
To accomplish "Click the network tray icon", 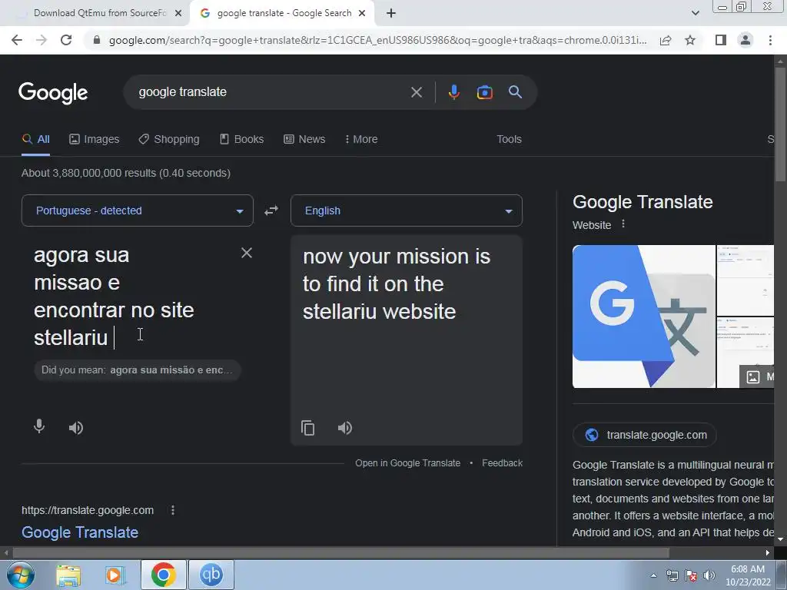I will pyautogui.click(x=672, y=576).
